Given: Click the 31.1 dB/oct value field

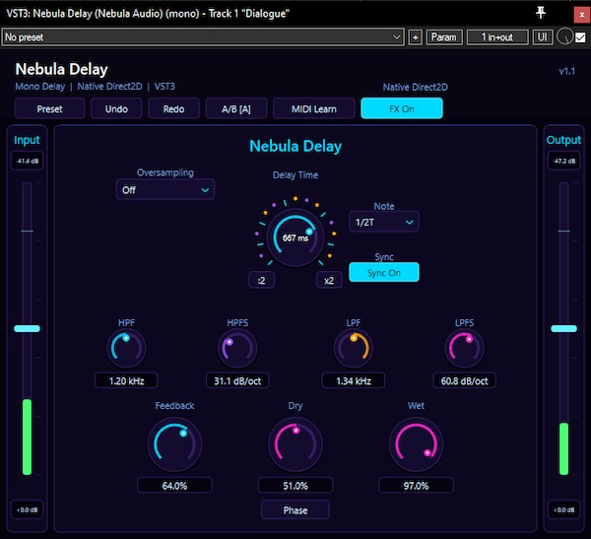Looking at the screenshot, I should tap(237, 380).
